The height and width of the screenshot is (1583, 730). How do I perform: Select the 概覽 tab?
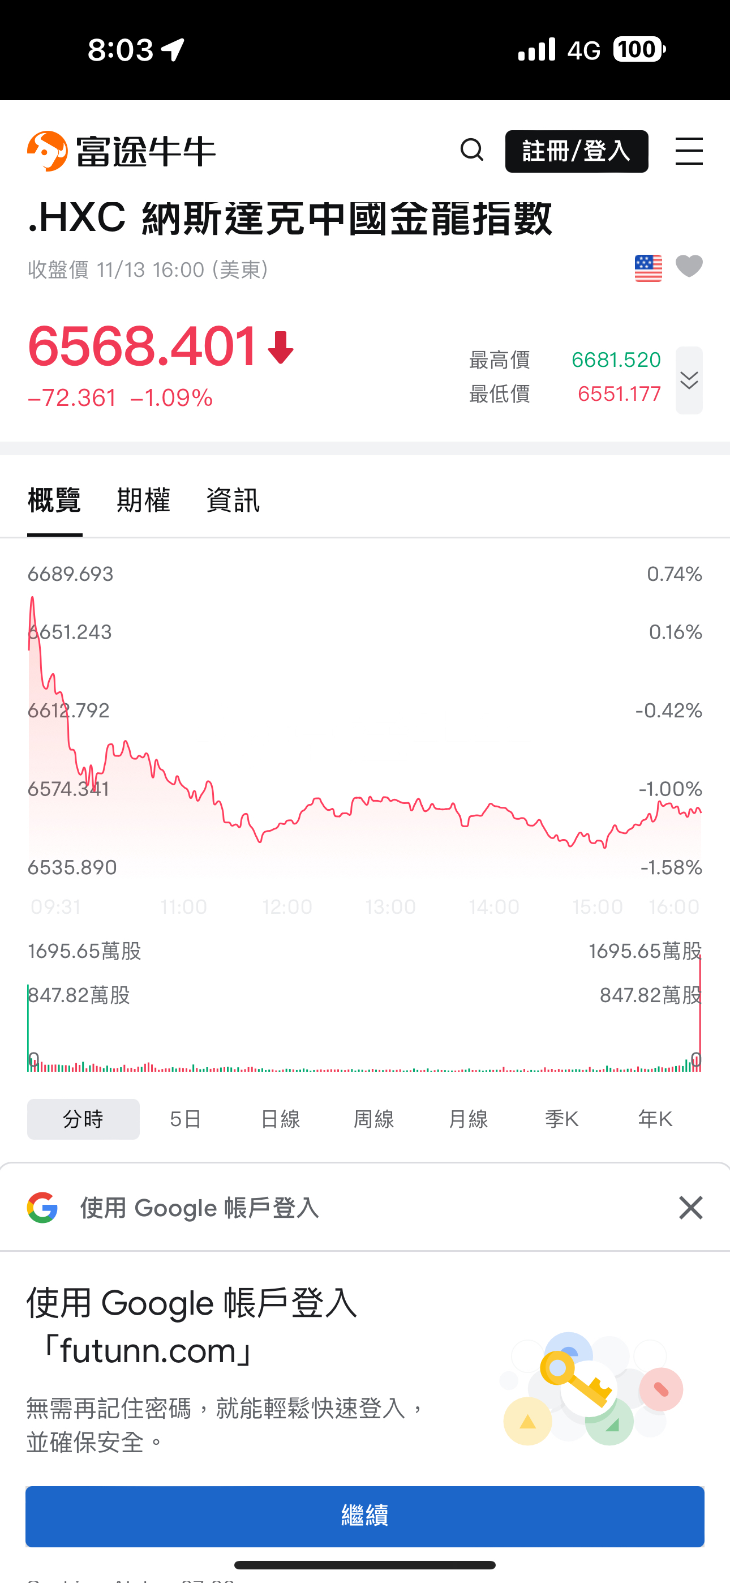54,500
